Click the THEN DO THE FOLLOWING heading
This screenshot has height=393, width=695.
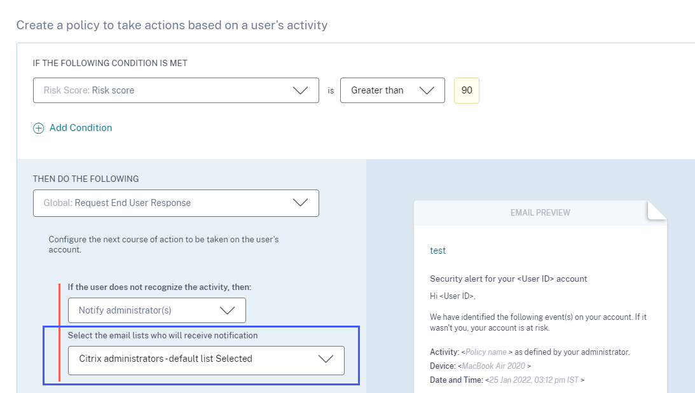[86, 179]
